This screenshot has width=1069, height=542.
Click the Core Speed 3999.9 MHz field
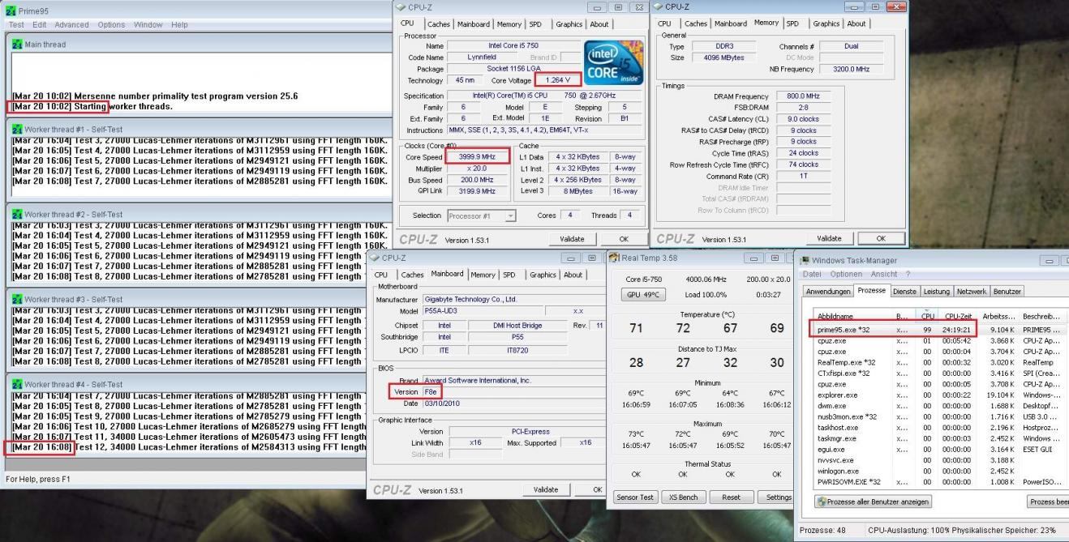(477, 156)
